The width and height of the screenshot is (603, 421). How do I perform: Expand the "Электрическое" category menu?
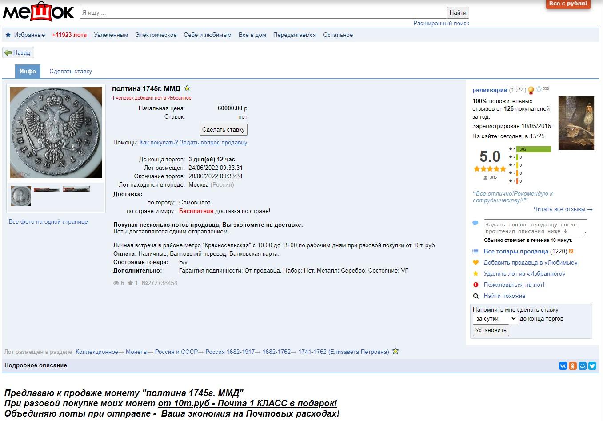(x=156, y=35)
